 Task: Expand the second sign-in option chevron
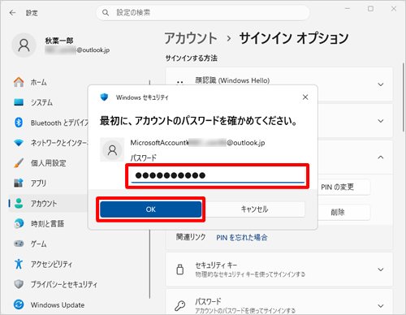pos(381,121)
